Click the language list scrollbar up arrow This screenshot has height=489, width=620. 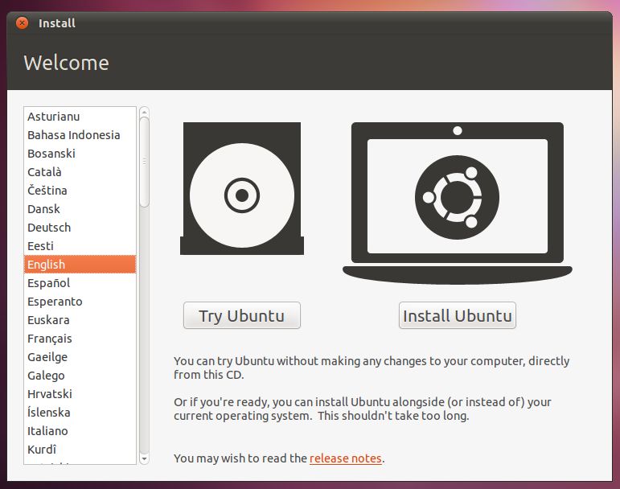tap(144, 111)
